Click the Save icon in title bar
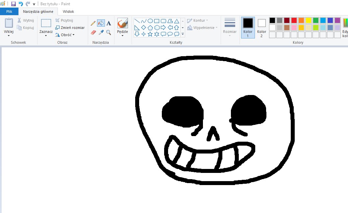 pos(13,4)
